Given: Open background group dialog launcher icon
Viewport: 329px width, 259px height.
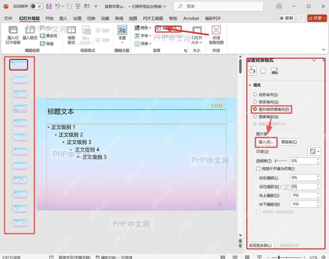Looking at the screenshot, I should (186, 51).
